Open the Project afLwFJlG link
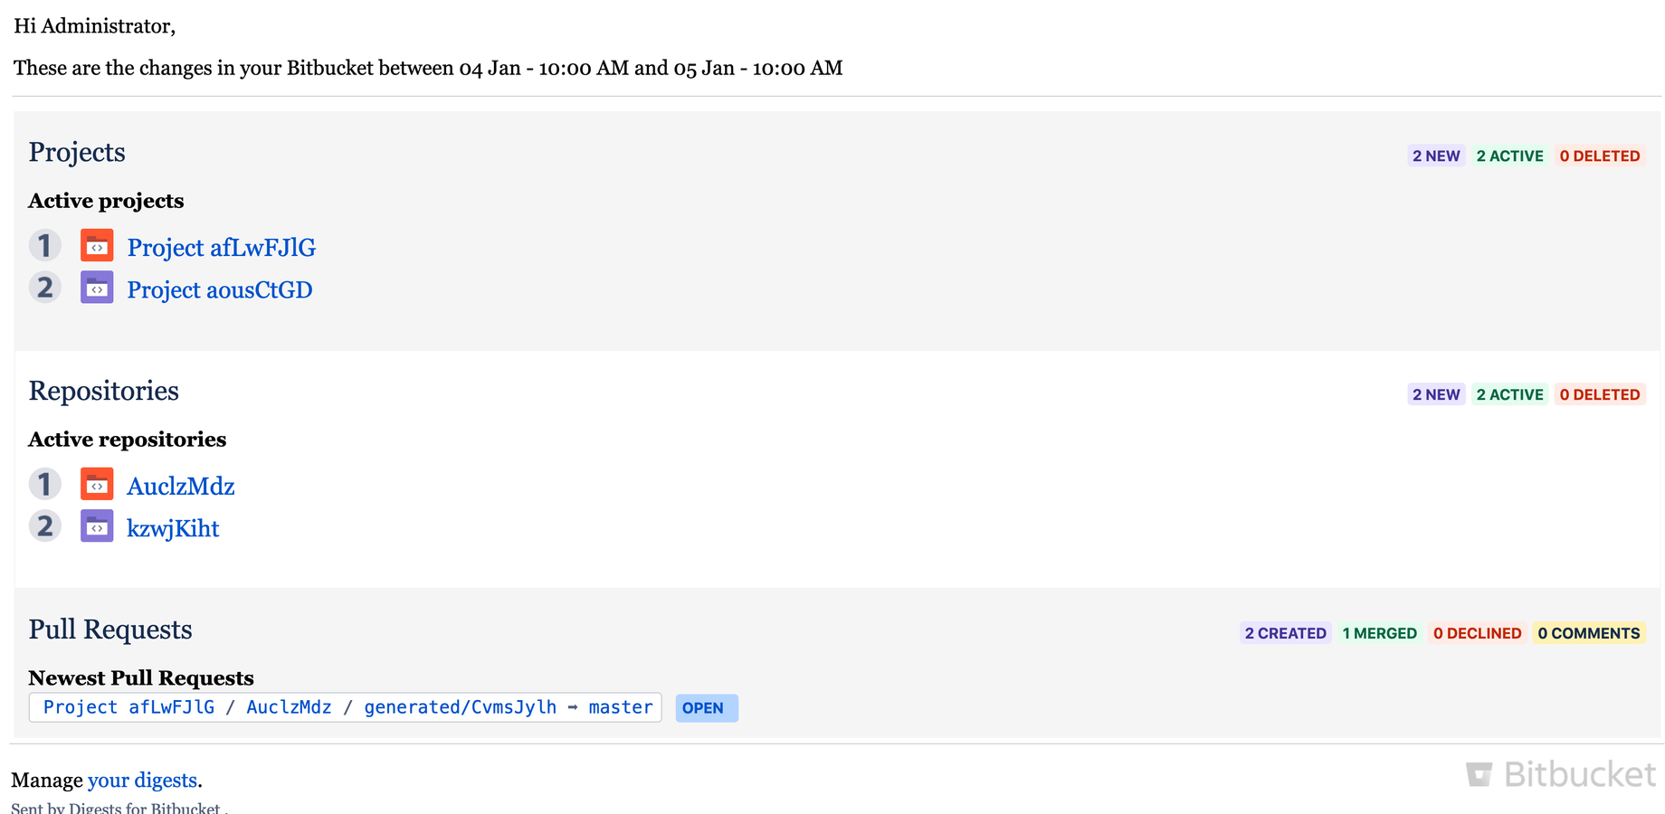This screenshot has height=814, width=1665. click(222, 248)
